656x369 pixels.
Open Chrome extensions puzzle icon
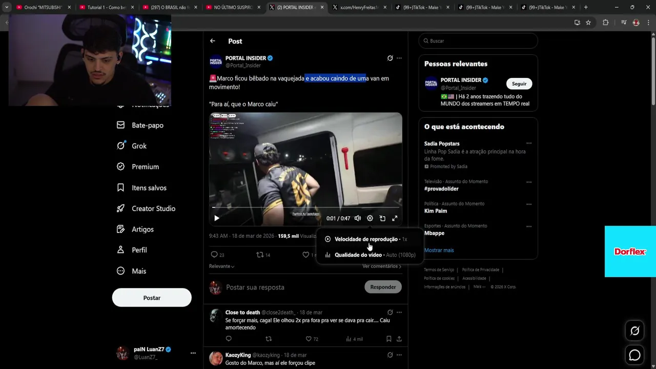[x=605, y=23]
